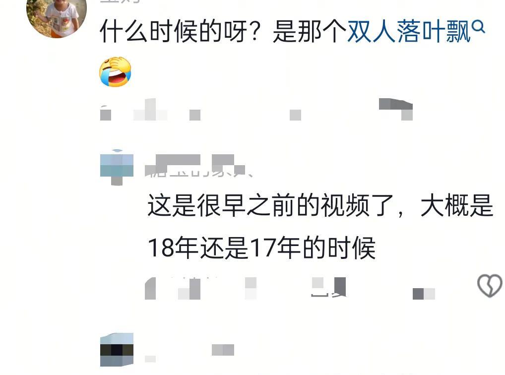Tap the small gray block below the bottom username
Viewport: 505px width, 375px height.
coord(150,359)
